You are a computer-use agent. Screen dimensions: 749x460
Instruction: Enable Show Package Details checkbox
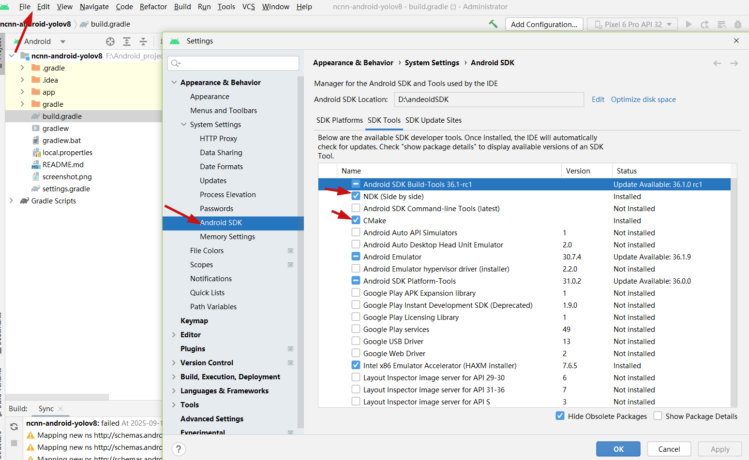click(658, 416)
